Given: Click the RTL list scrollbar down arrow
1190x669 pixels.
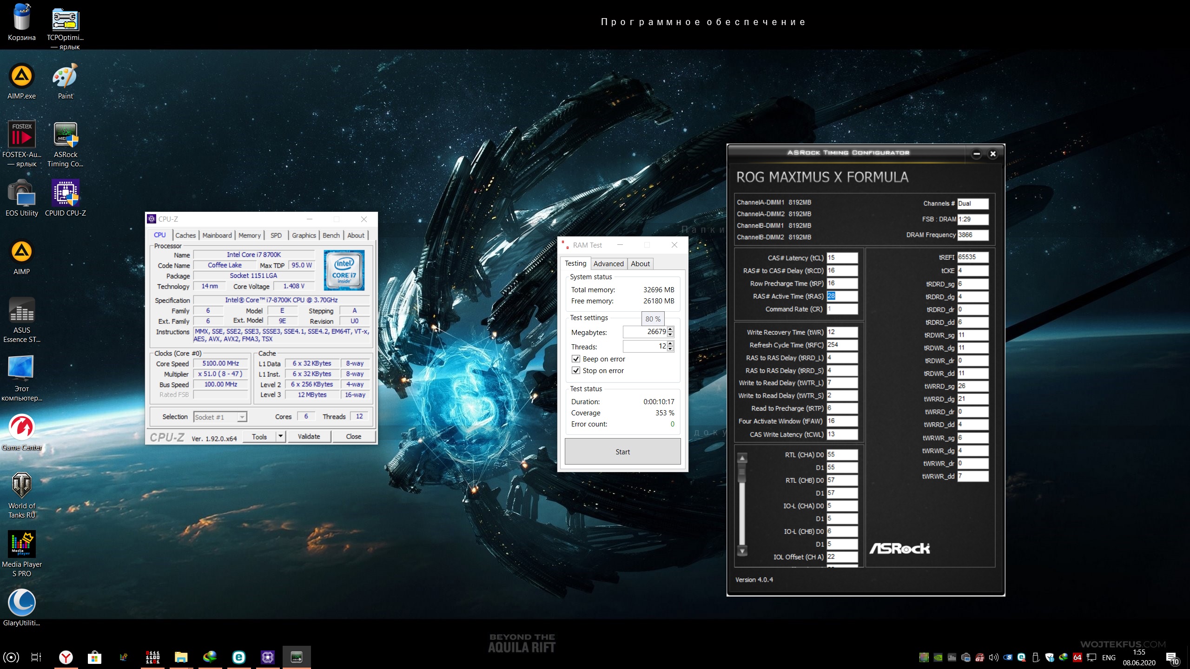Looking at the screenshot, I should pos(742,551).
